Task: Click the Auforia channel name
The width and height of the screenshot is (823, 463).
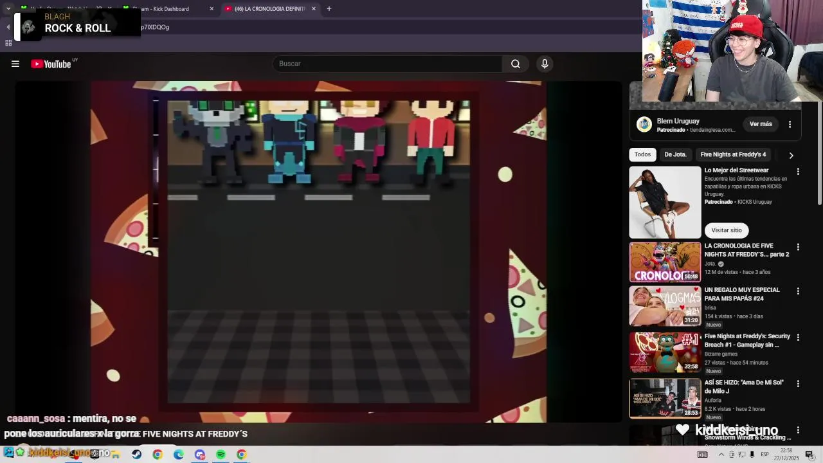Action: 713,400
